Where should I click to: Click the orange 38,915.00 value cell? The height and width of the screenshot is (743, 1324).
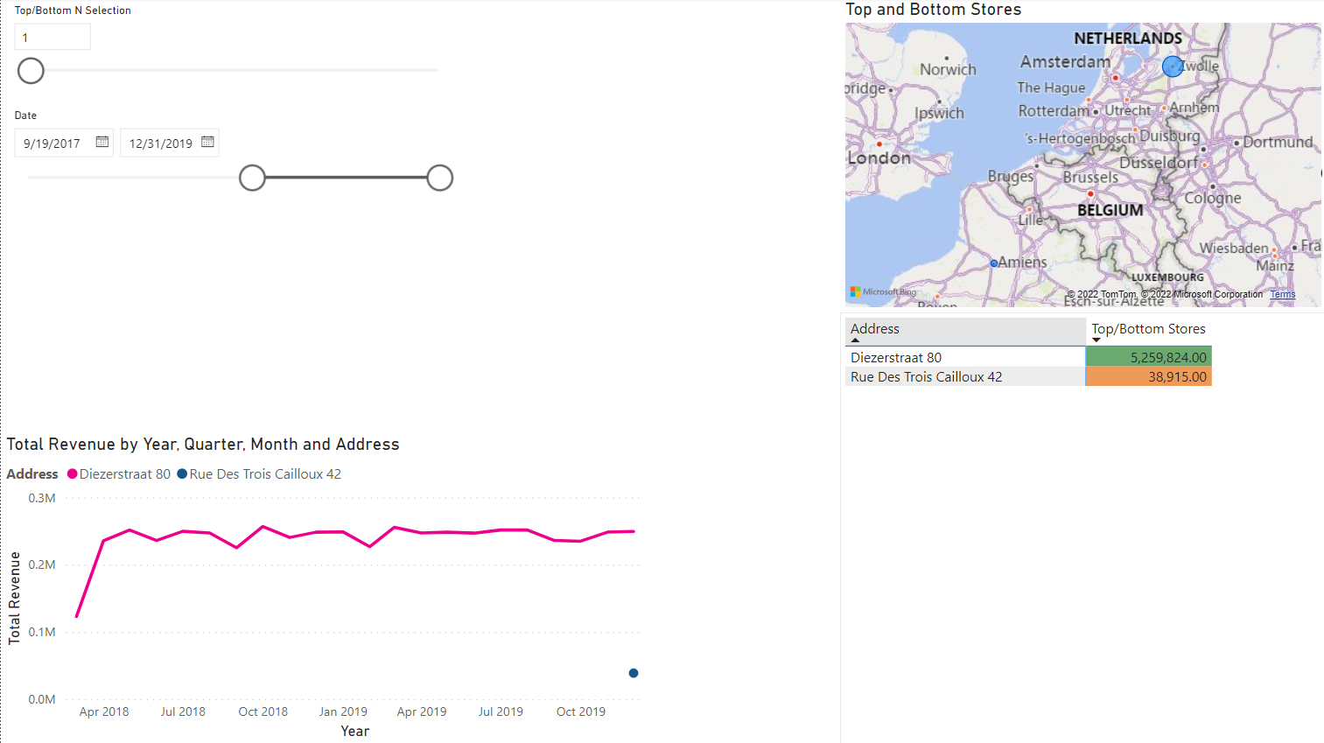click(x=1148, y=376)
